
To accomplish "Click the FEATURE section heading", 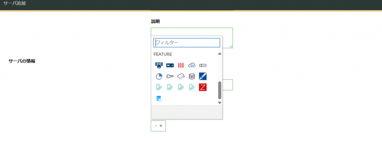I will click(163, 54).
